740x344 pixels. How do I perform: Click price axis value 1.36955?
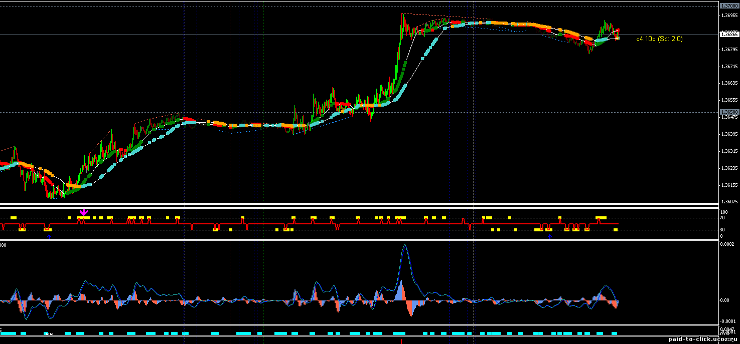click(x=729, y=16)
